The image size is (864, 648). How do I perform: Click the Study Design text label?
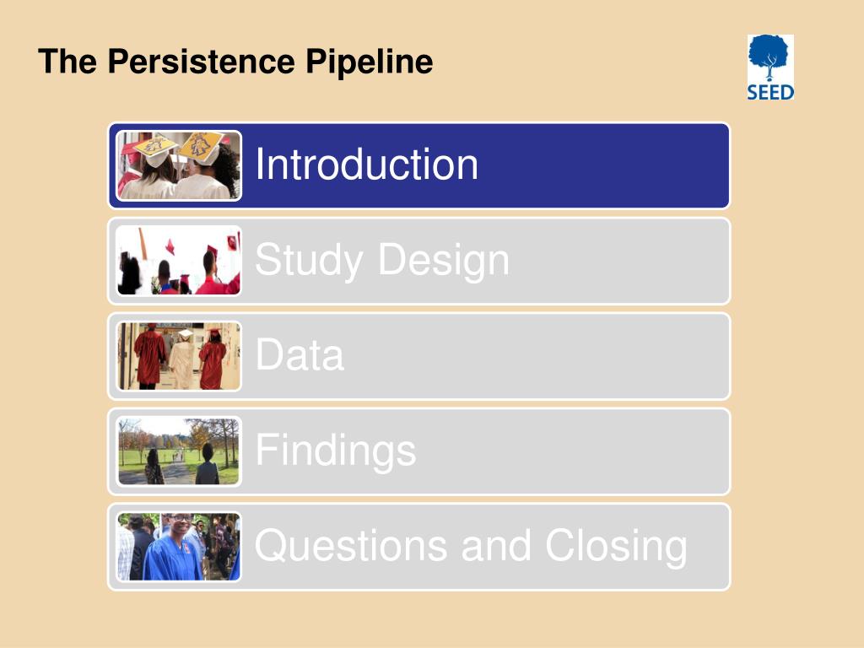(382, 261)
